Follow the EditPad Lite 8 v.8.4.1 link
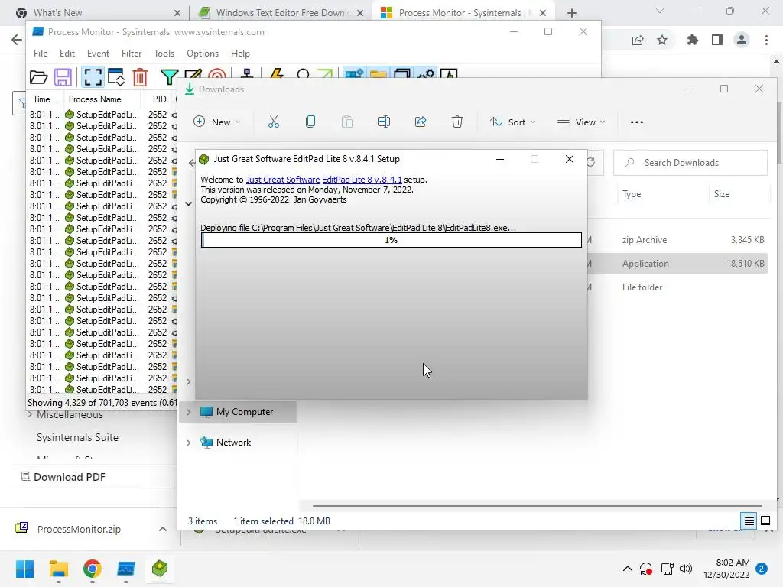 [x=362, y=180]
